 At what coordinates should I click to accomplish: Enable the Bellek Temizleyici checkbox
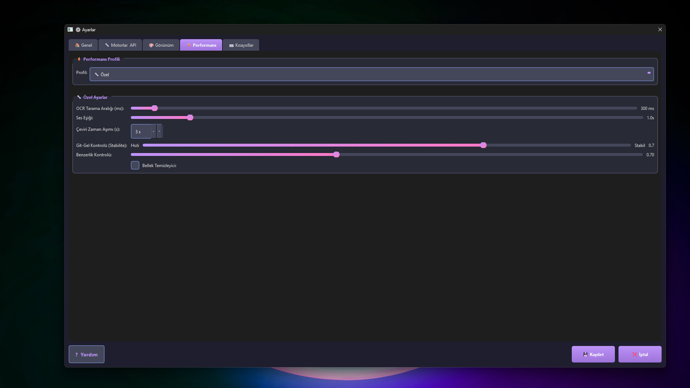(135, 165)
